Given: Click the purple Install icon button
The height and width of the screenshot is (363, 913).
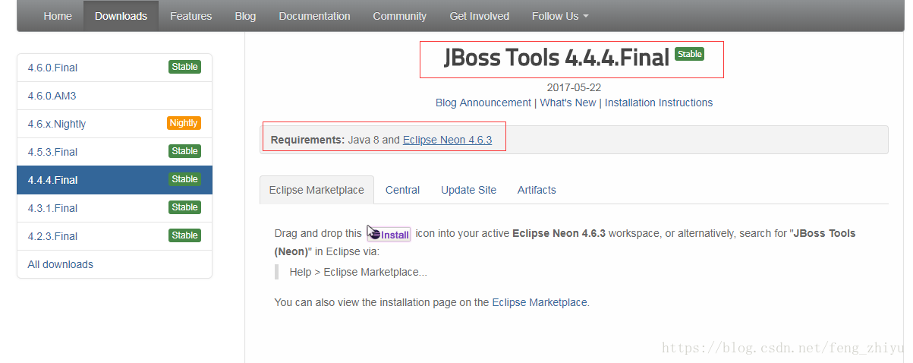Looking at the screenshot, I should pyautogui.click(x=389, y=235).
